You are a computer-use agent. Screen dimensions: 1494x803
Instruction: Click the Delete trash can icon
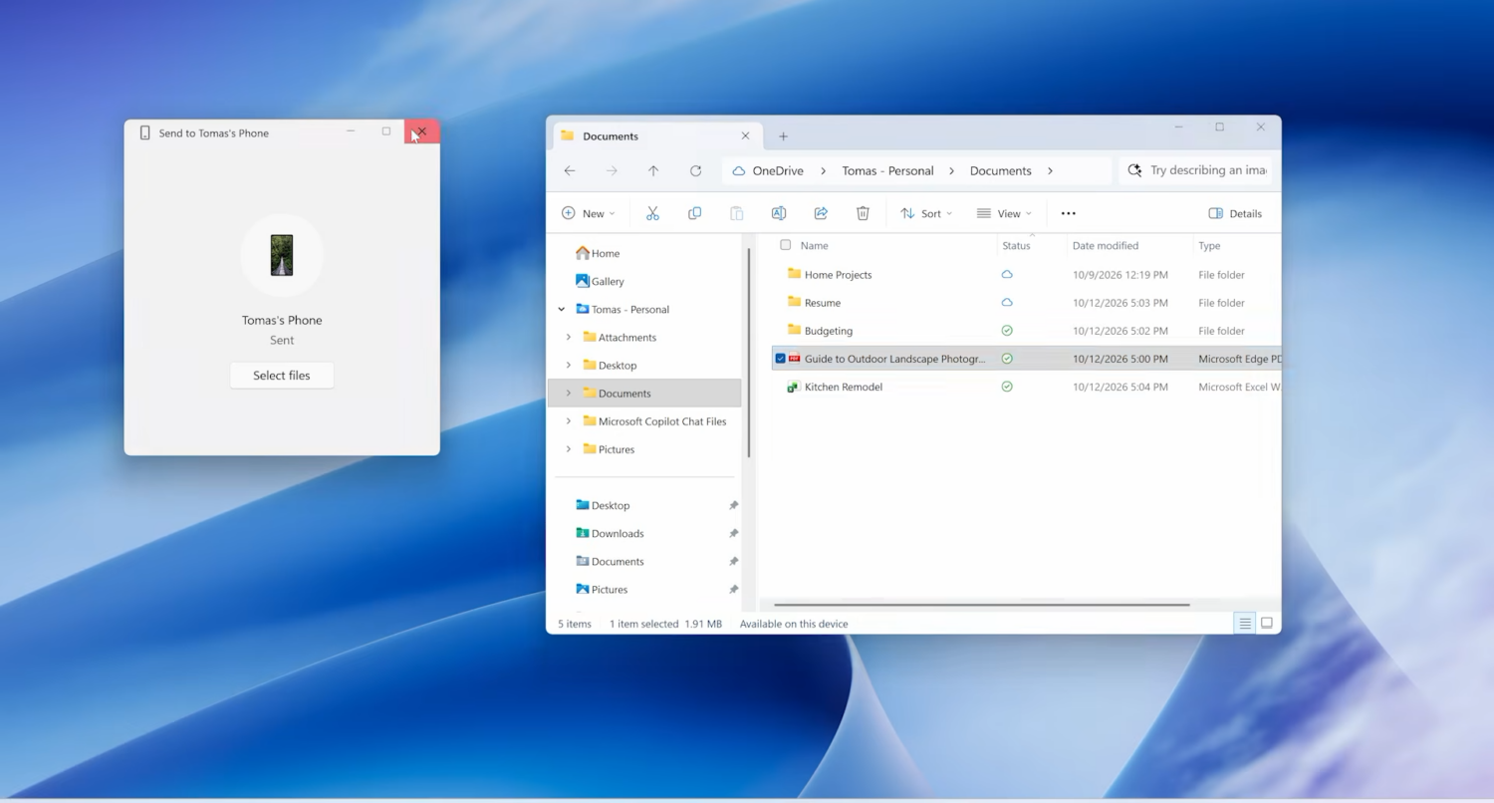pyautogui.click(x=863, y=213)
